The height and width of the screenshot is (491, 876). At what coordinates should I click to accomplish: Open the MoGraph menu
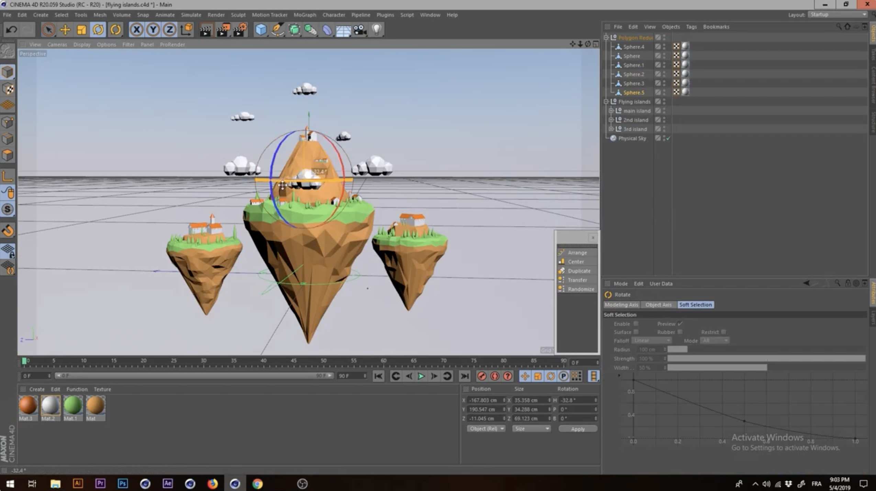304,15
